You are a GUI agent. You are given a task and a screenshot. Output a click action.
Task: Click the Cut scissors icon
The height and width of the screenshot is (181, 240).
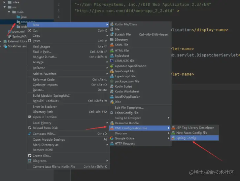[x=30, y=30]
